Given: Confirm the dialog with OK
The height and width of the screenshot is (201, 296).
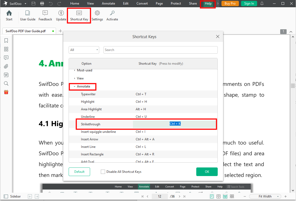Looking at the screenshot, I should [207, 172].
